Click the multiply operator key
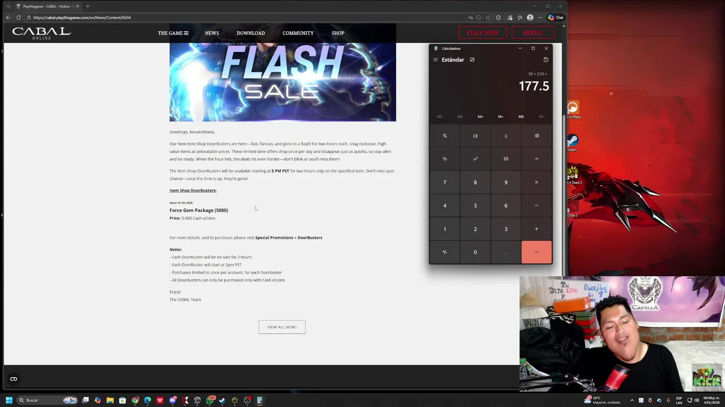The width and height of the screenshot is (725, 407). click(536, 182)
